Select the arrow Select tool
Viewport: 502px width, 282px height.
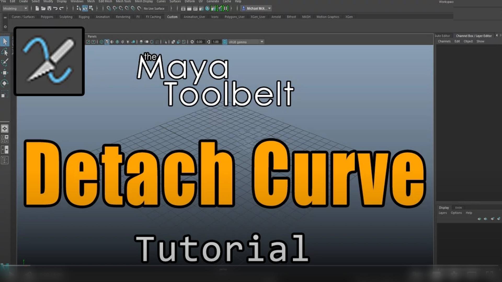pyautogui.click(x=5, y=41)
